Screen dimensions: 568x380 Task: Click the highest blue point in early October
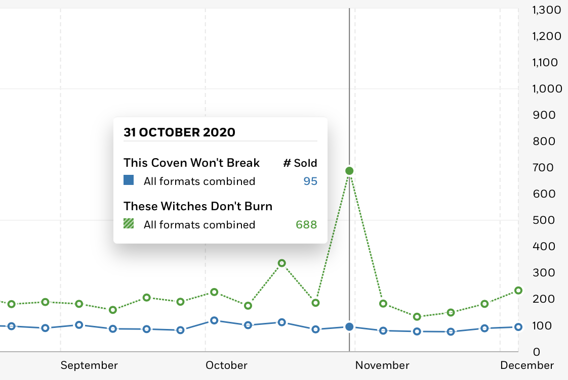214,320
